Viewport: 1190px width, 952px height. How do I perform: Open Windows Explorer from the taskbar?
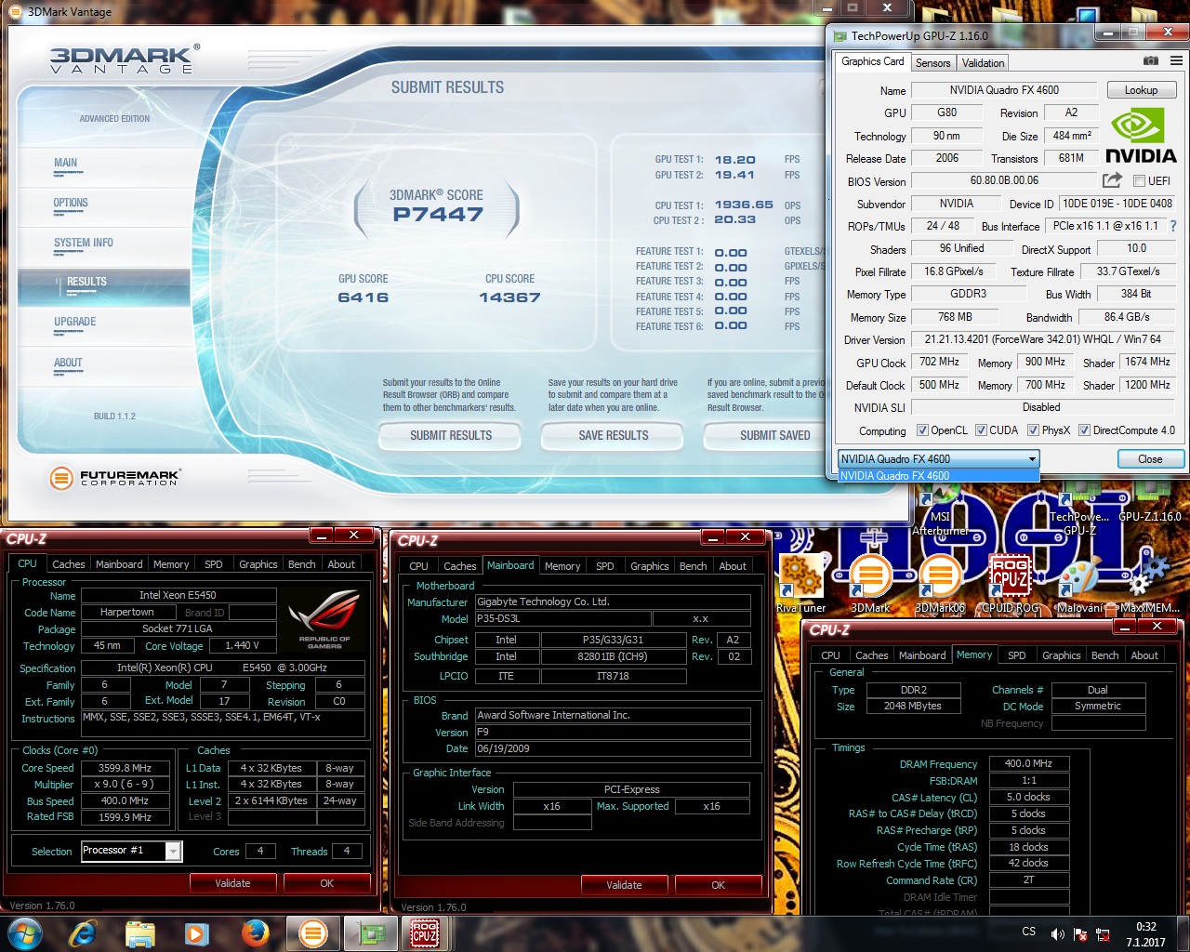(139, 932)
